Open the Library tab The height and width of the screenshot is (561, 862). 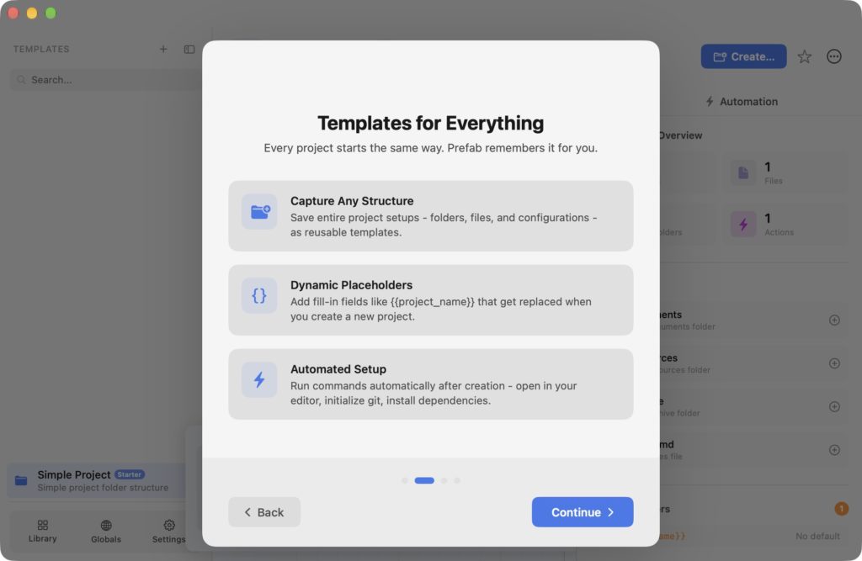coord(42,532)
